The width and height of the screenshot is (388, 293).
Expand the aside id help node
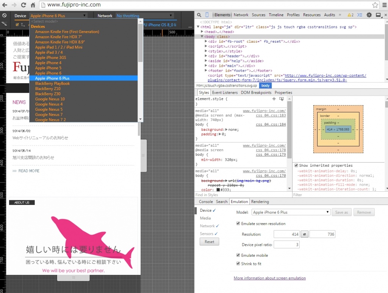(206, 61)
